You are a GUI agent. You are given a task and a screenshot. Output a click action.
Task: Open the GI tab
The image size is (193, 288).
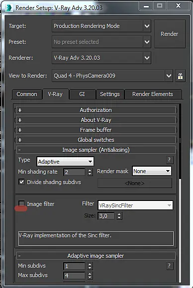coord(82,94)
